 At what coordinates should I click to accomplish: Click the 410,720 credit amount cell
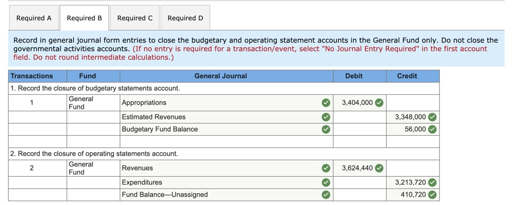(x=413, y=195)
